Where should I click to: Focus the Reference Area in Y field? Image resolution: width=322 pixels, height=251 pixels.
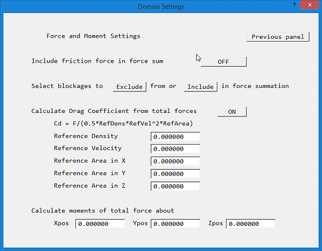tap(175, 174)
